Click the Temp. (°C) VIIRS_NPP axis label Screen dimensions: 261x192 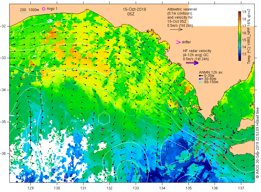coord(249,36)
